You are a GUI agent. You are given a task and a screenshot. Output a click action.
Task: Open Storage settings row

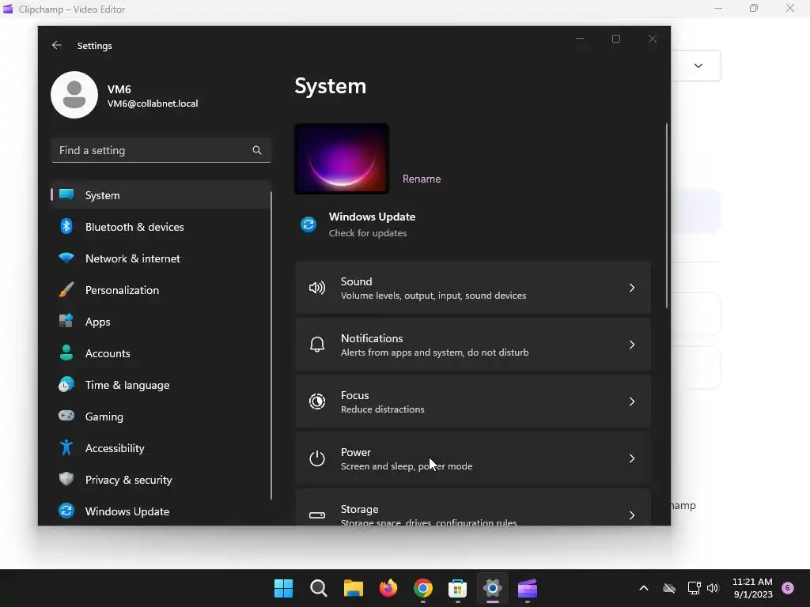473,507
